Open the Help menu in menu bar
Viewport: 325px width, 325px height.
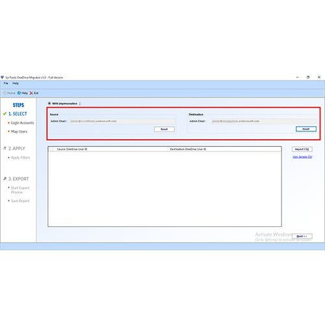pyautogui.click(x=16, y=83)
